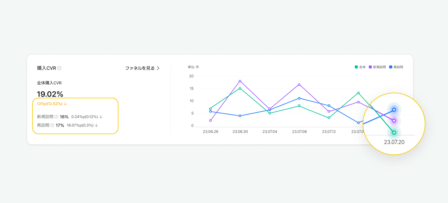Viewport: 448px width, 203px height.
Task: Click purple data point at 23.06.26
Action: (210, 121)
